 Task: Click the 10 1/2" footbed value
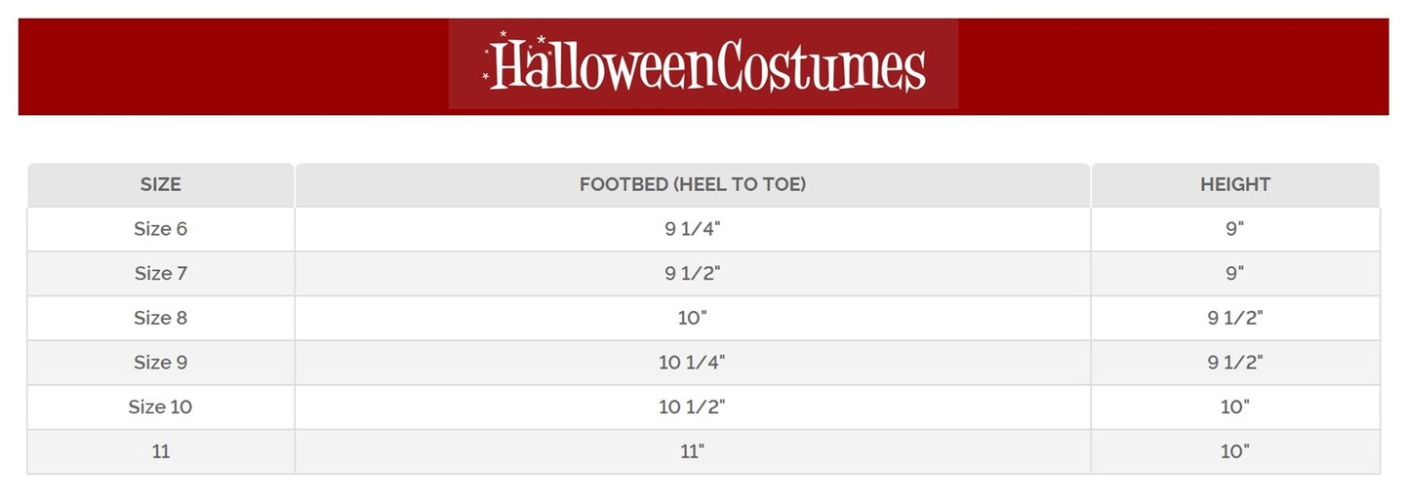(692, 406)
